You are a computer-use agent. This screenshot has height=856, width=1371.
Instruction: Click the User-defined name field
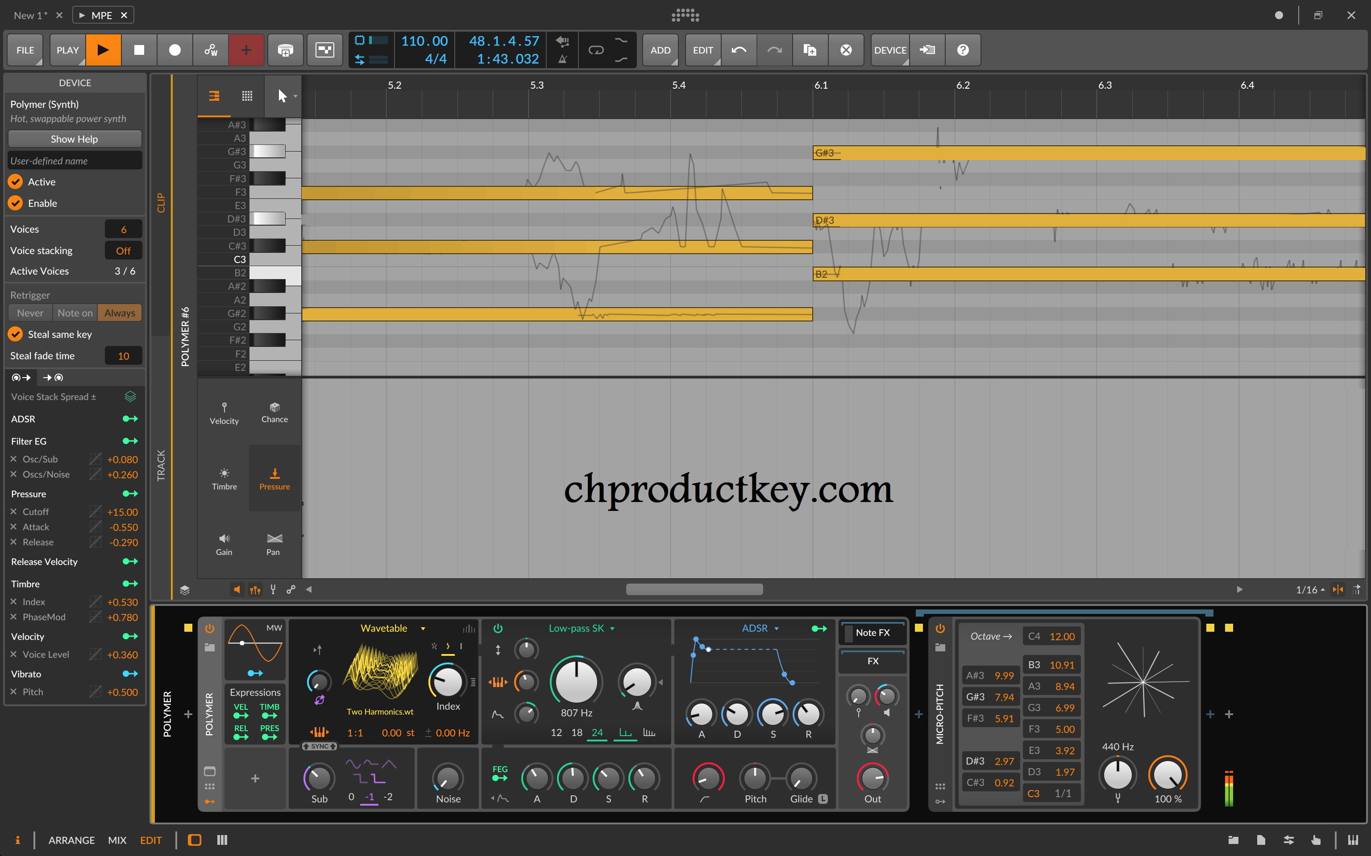point(74,161)
